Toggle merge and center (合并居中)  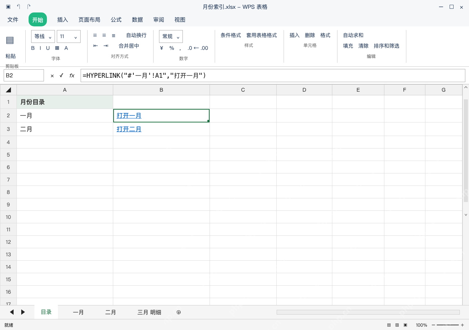tap(129, 46)
